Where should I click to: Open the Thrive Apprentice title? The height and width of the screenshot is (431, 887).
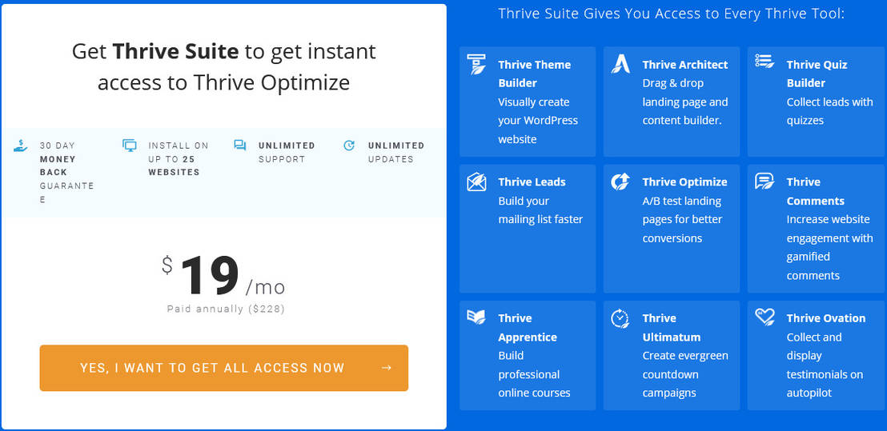click(x=528, y=327)
